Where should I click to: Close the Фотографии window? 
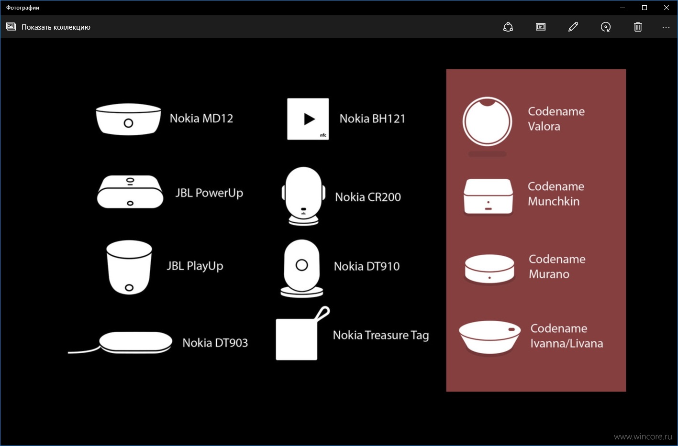667,8
